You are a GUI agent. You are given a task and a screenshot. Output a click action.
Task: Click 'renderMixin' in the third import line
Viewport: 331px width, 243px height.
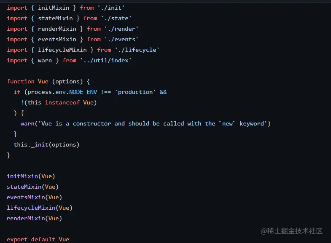57,29
